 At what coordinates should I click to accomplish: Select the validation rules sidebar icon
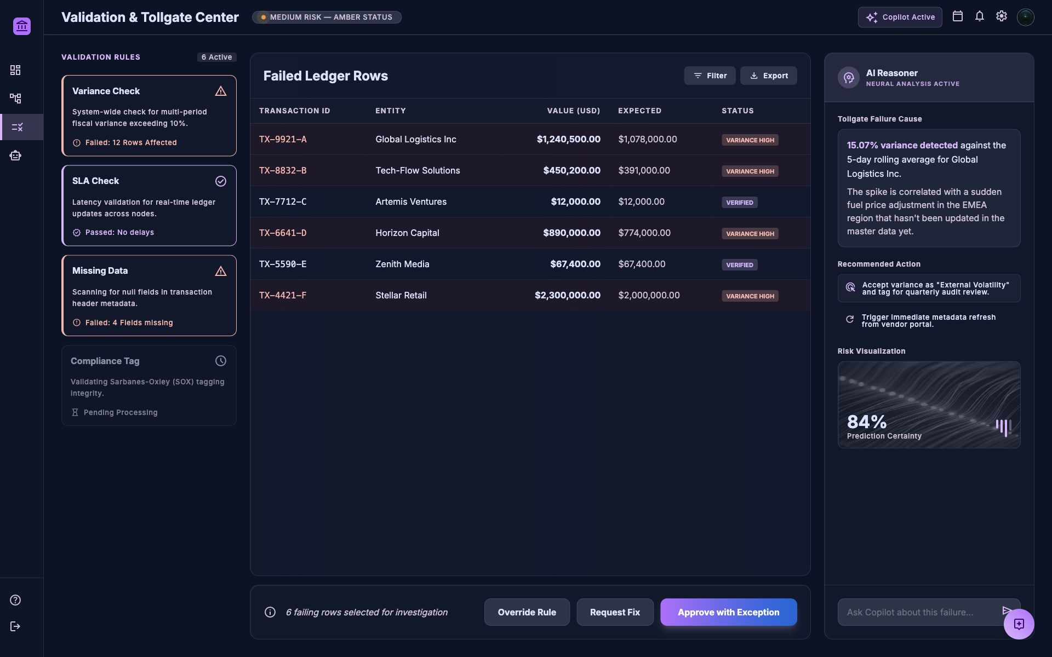click(18, 127)
